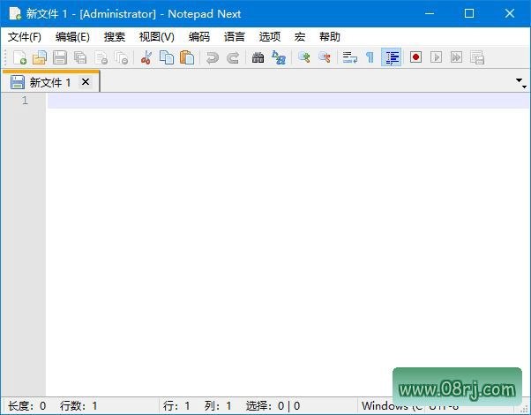Click the 列: 1 status bar entry

[218, 405]
